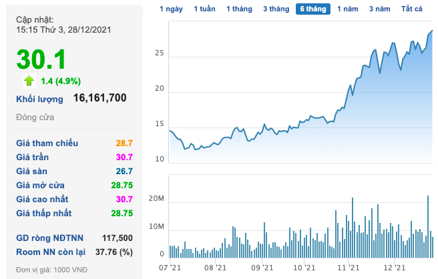438x279 pixels.
Task: Switch chart to '1 tuần' range
Action: tap(204, 9)
